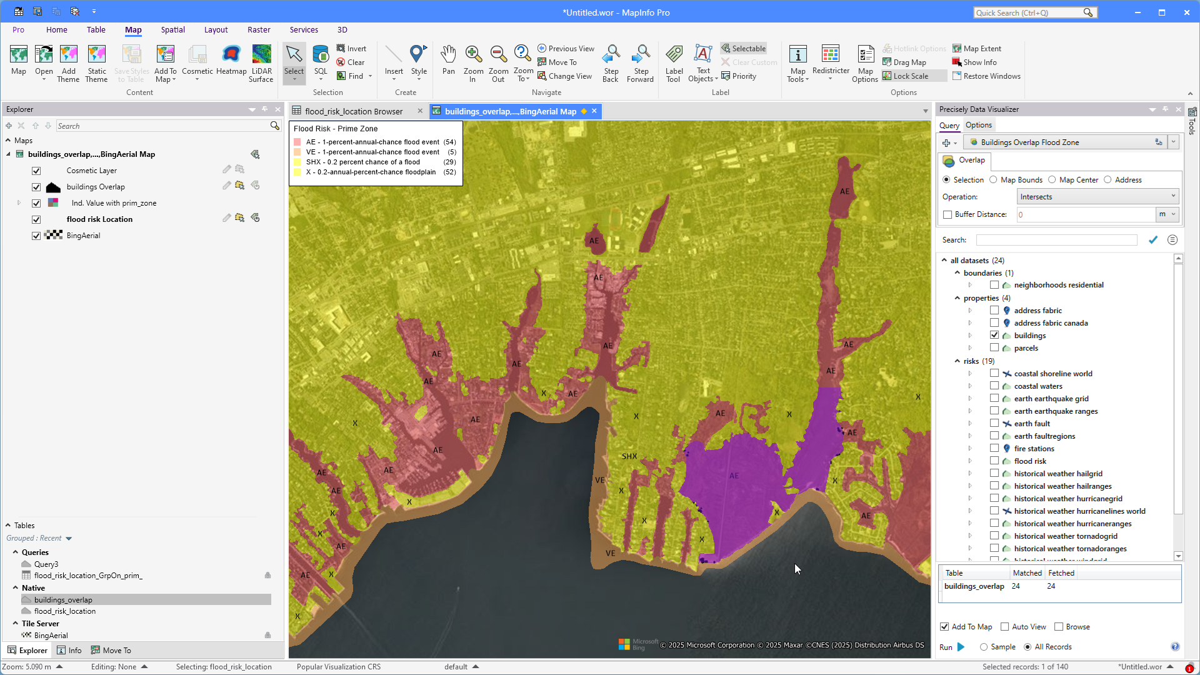This screenshot has height=675, width=1200.
Task: Switch to flood_risk_location Browser tab
Action: tap(354, 111)
